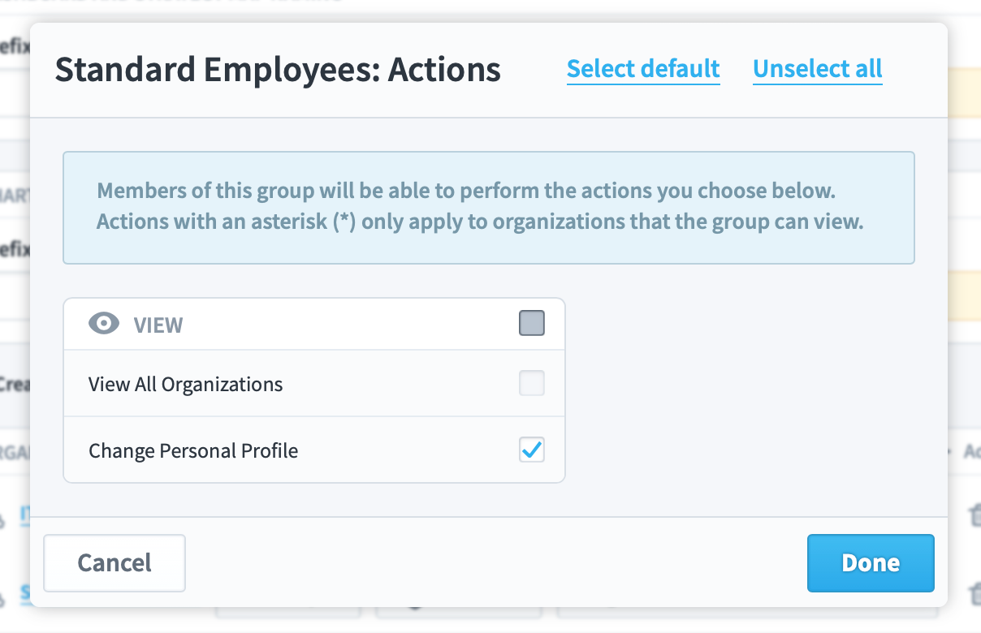Viewport: 981px width, 633px height.
Task: Click the blue info banner about asterisk actions
Action: (x=489, y=208)
